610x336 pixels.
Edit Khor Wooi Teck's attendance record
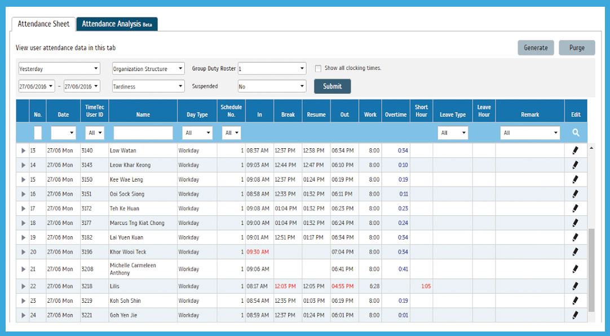pyautogui.click(x=575, y=252)
